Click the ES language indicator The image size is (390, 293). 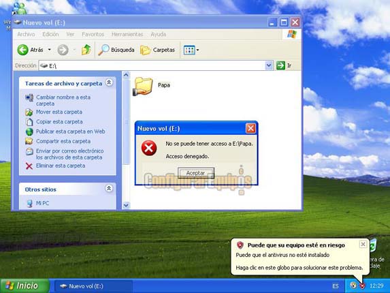(336, 286)
